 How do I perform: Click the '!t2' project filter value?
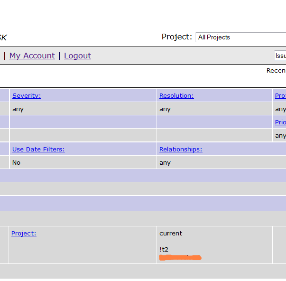164,249
